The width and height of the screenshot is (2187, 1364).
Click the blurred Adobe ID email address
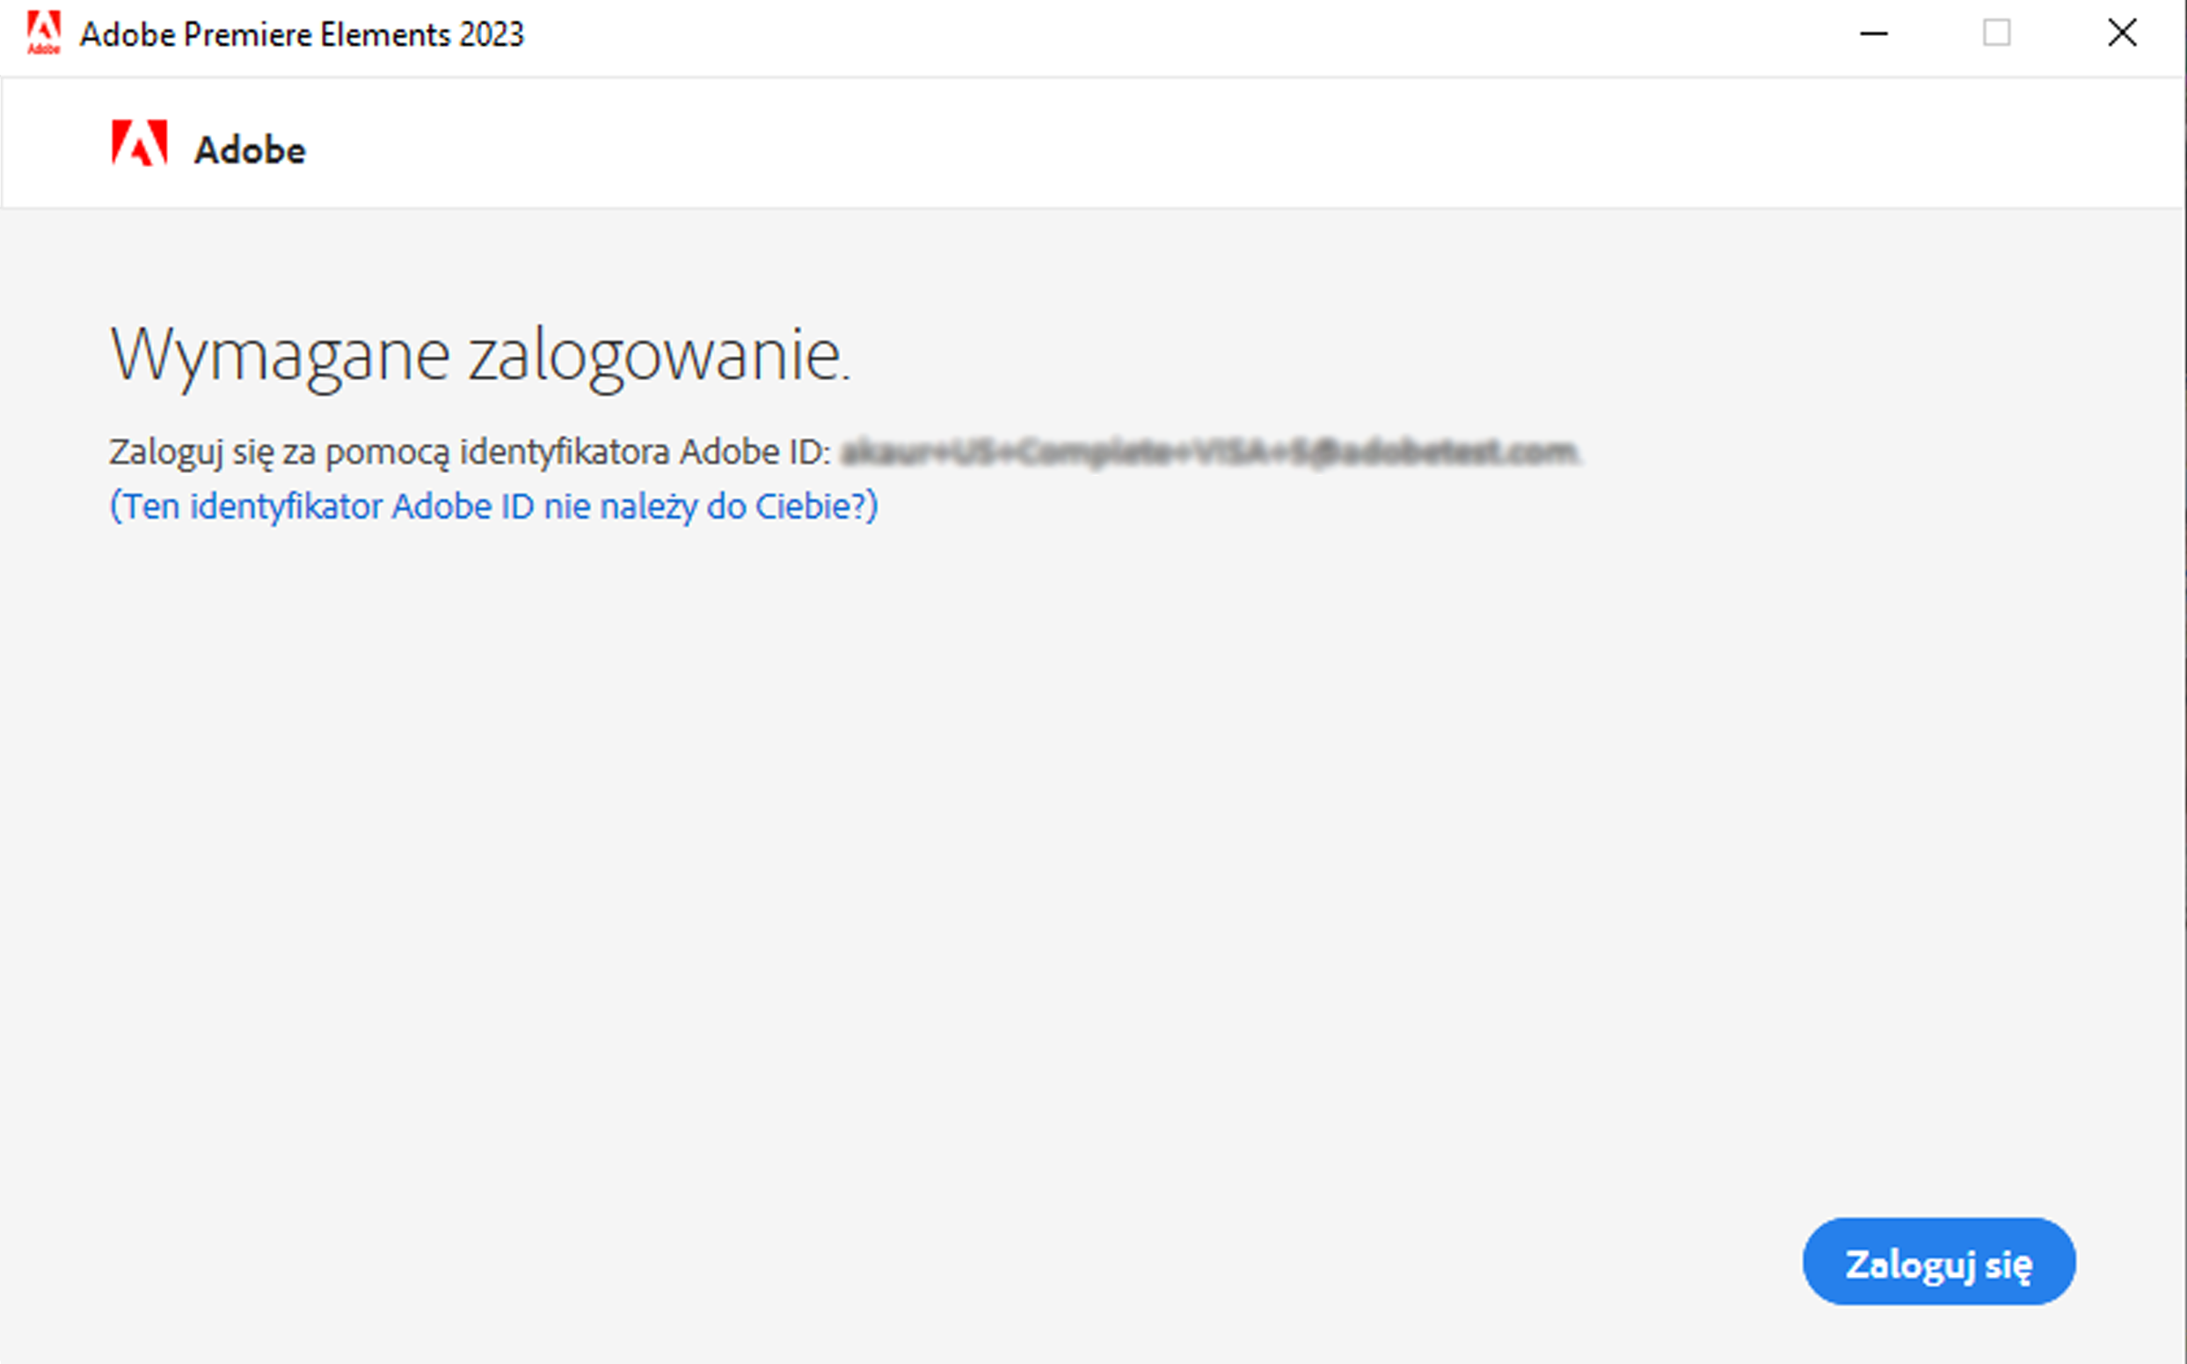pos(1208,451)
